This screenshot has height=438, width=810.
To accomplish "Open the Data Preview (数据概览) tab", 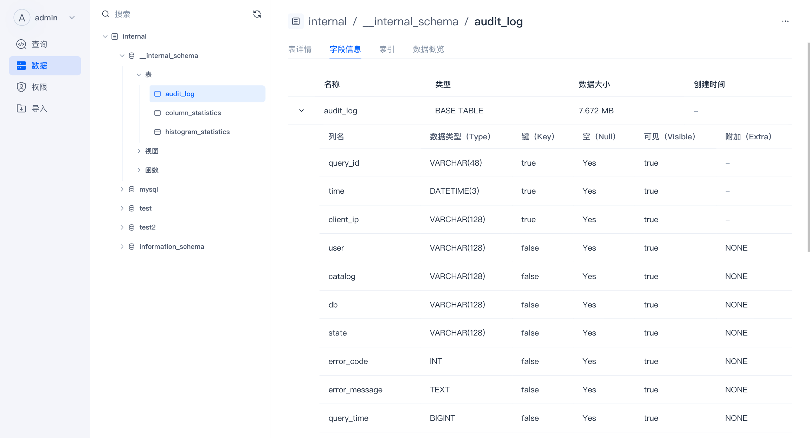I will [428, 49].
